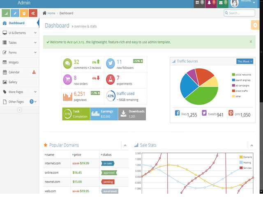Click the orange users shortcut button
This screenshot has width=263, height=197.
click(x=24, y=13)
